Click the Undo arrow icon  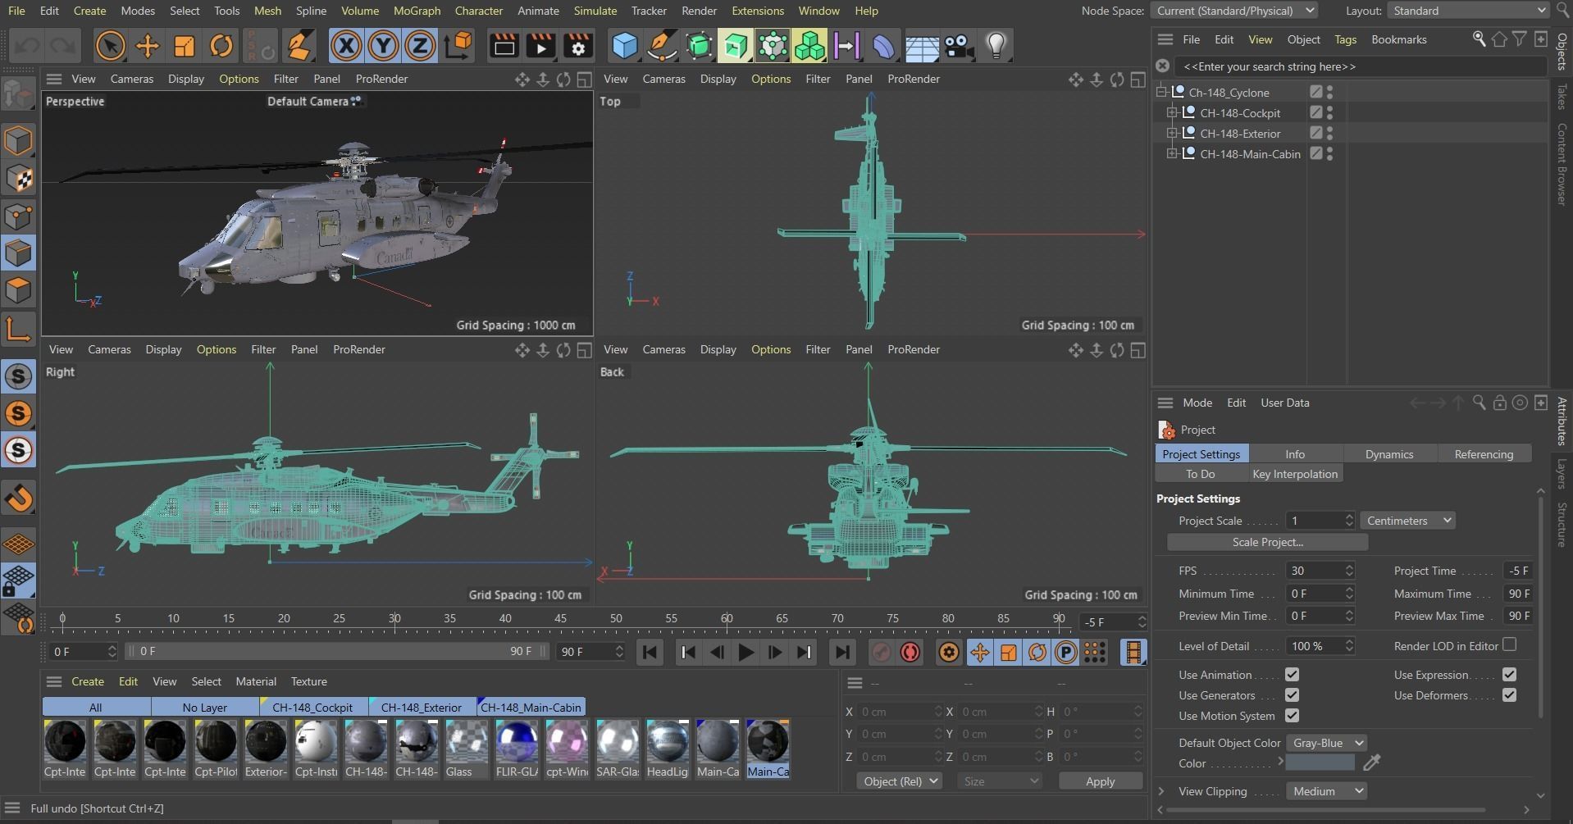27,46
